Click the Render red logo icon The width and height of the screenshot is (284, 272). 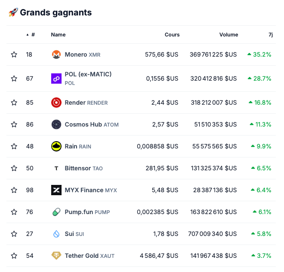click(56, 103)
